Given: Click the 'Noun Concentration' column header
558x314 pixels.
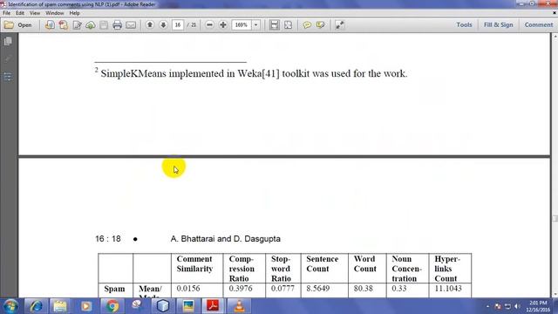Looking at the screenshot, I should 406,269.
